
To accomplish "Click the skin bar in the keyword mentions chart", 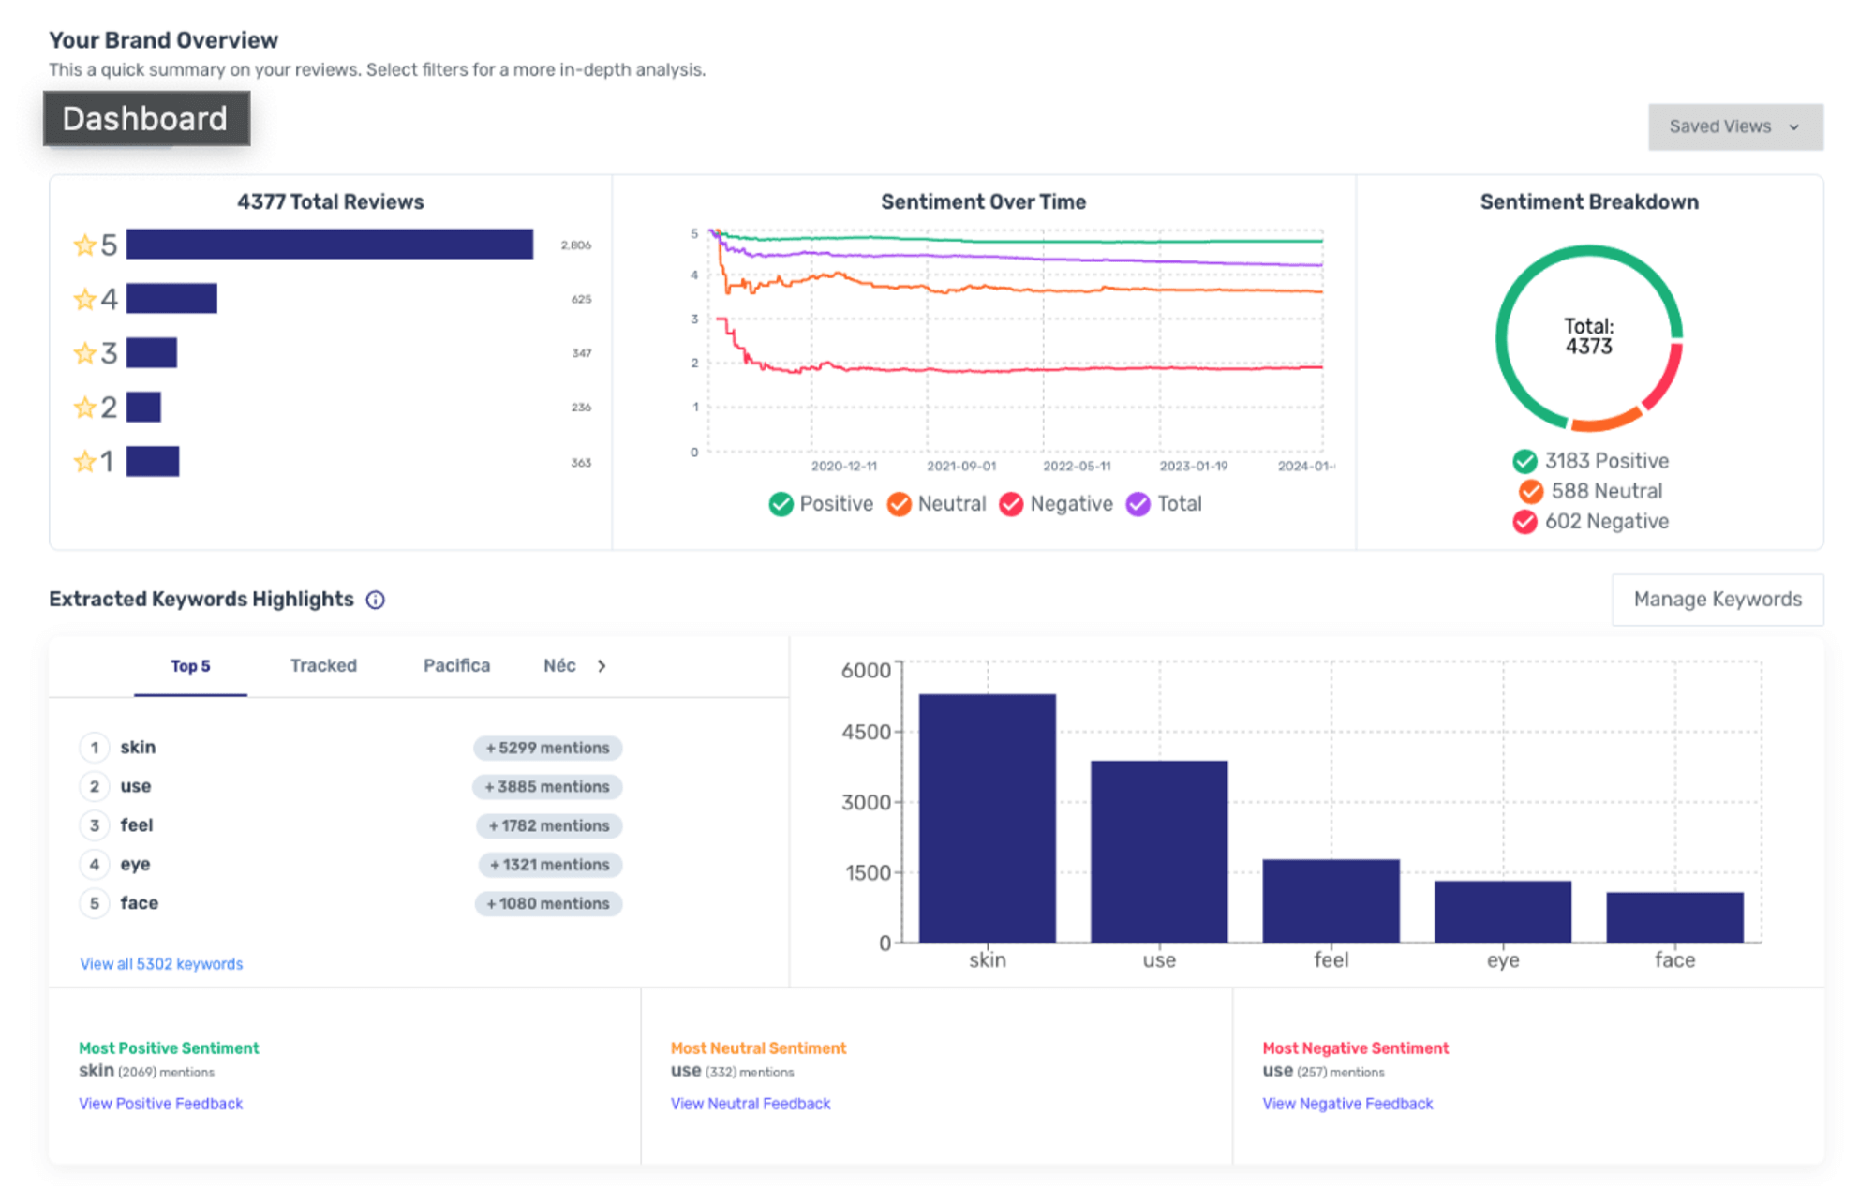I will [x=987, y=815].
